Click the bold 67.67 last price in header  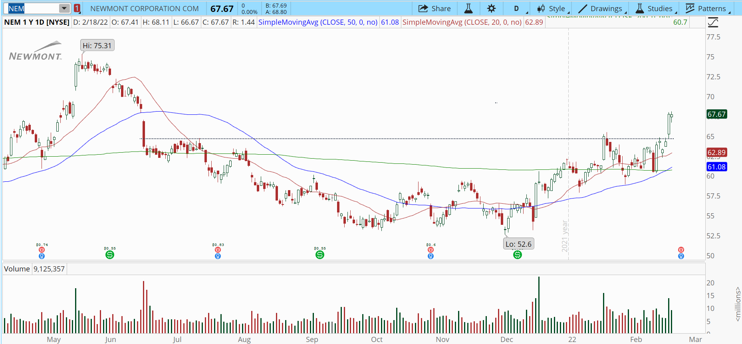(x=222, y=8)
